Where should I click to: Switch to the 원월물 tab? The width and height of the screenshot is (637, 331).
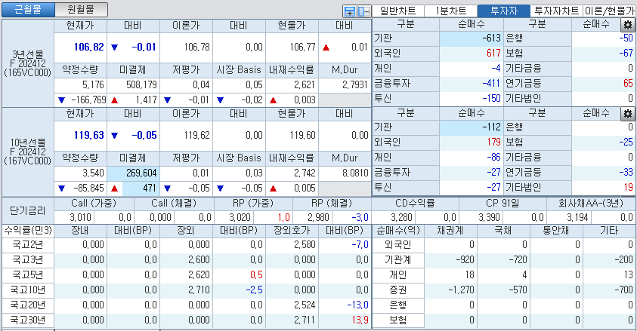81,10
